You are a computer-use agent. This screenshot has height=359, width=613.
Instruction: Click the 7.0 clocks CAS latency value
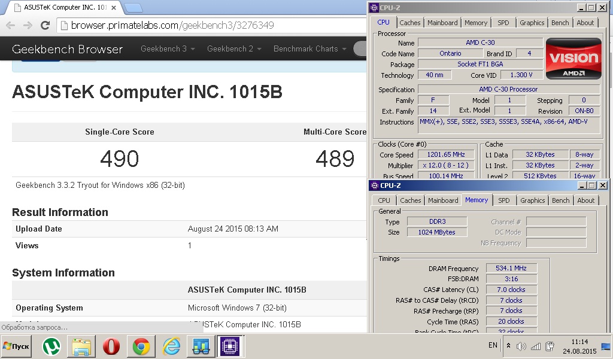[x=511, y=290]
